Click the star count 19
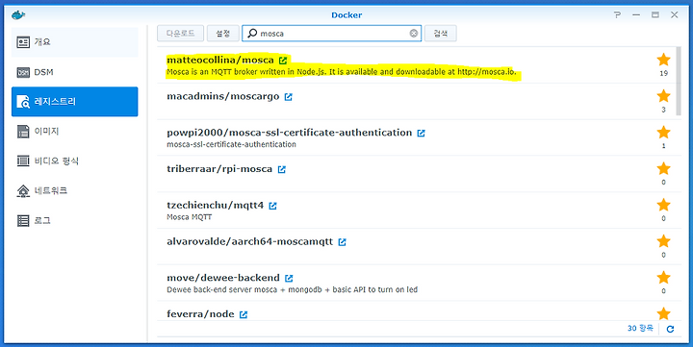The width and height of the screenshot is (693, 347). click(x=663, y=73)
